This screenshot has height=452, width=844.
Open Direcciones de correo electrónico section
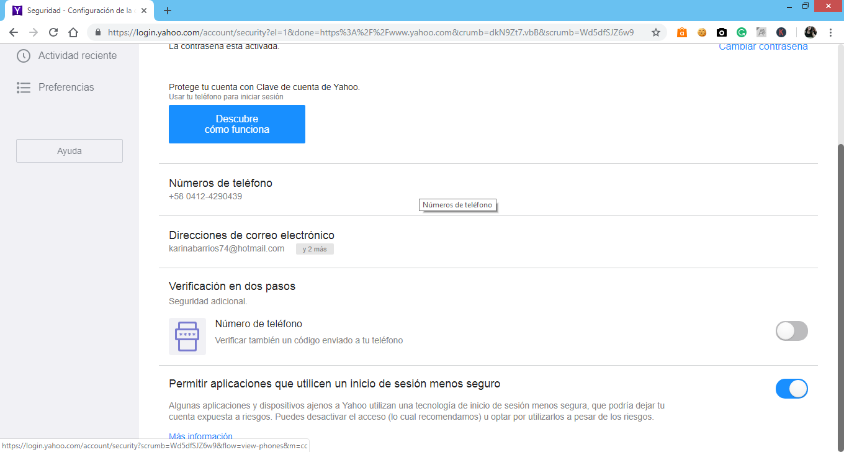coord(488,242)
